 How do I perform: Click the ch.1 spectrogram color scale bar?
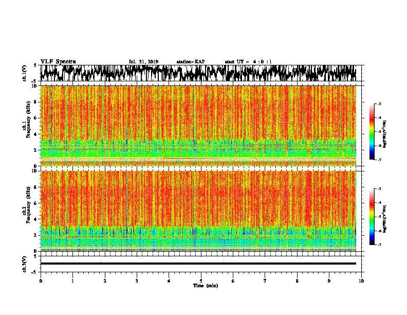pos(372,132)
